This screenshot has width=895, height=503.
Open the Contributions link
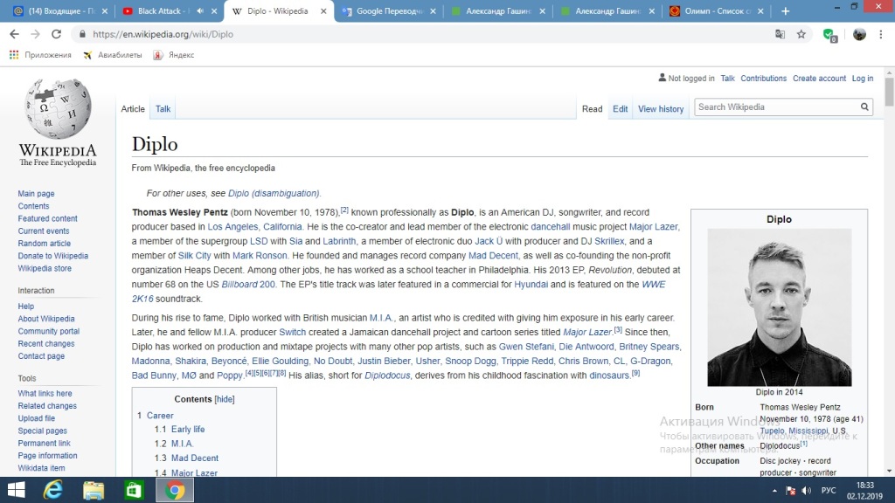pyautogui.click(x=763, y=78)
